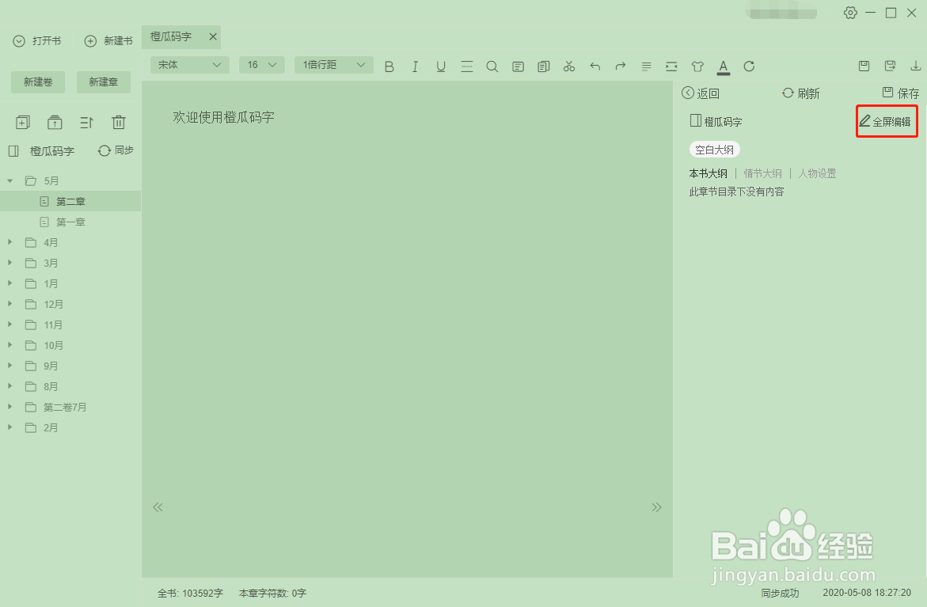Switch to the 情节大纲 tab

pos(762,173)
